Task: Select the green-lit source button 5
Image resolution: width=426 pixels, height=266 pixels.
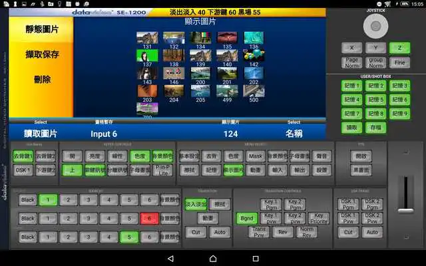Action: 129,237
